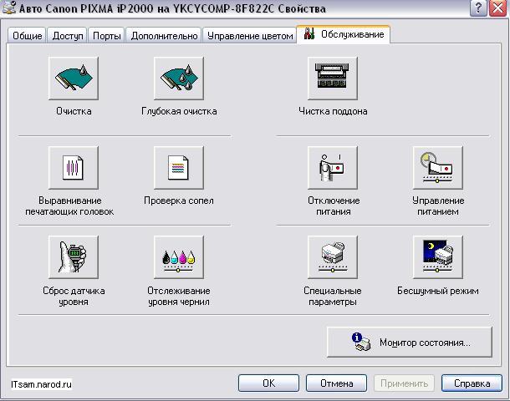Open Монитор состояния status monitor
The image size is (510, 401).
(x=410, y=343)
